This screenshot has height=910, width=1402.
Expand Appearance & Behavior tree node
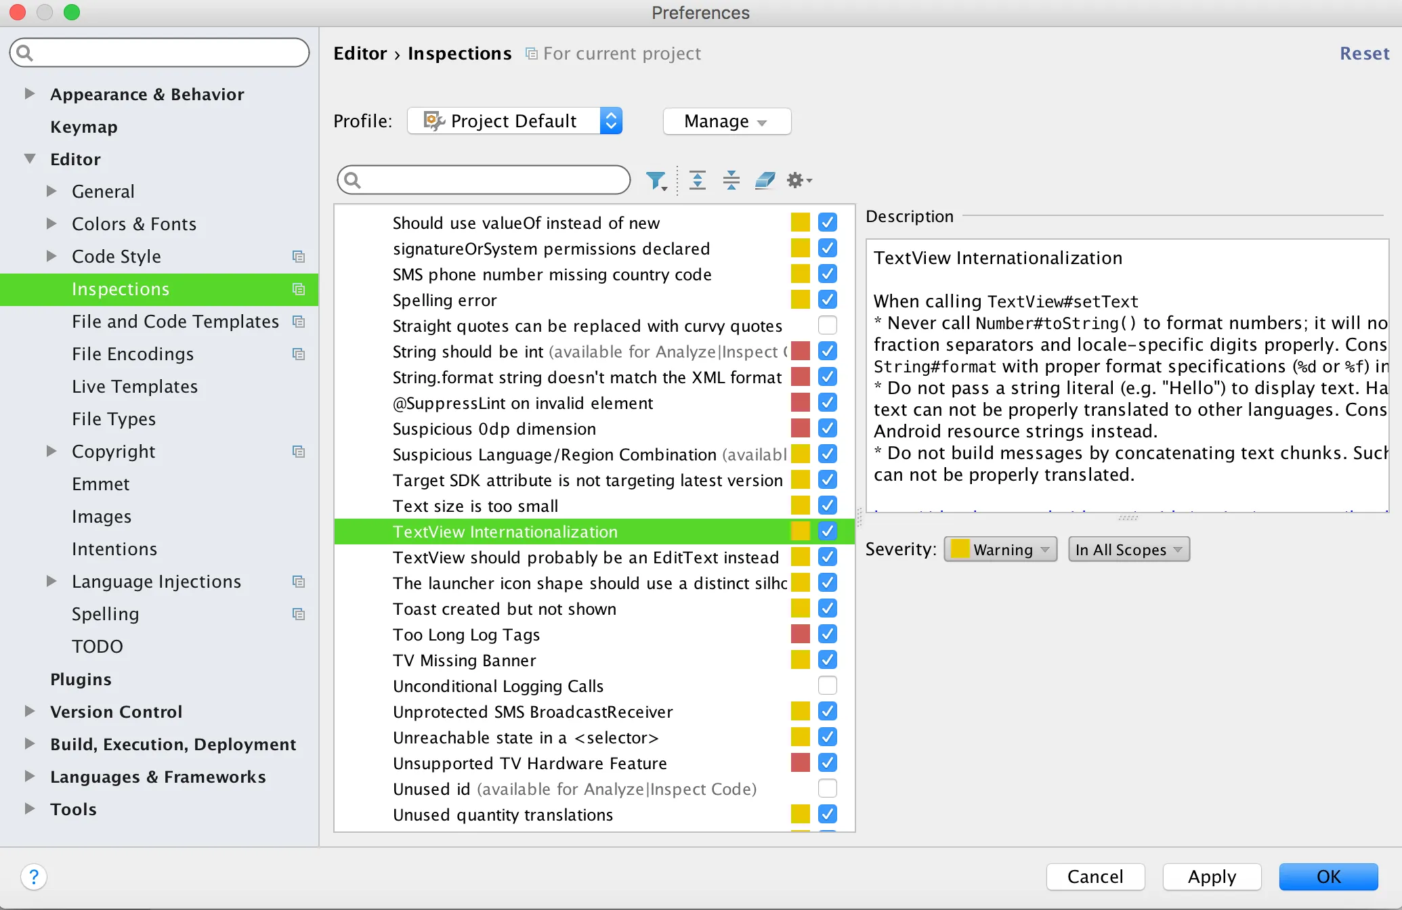[x=29, y=94]
